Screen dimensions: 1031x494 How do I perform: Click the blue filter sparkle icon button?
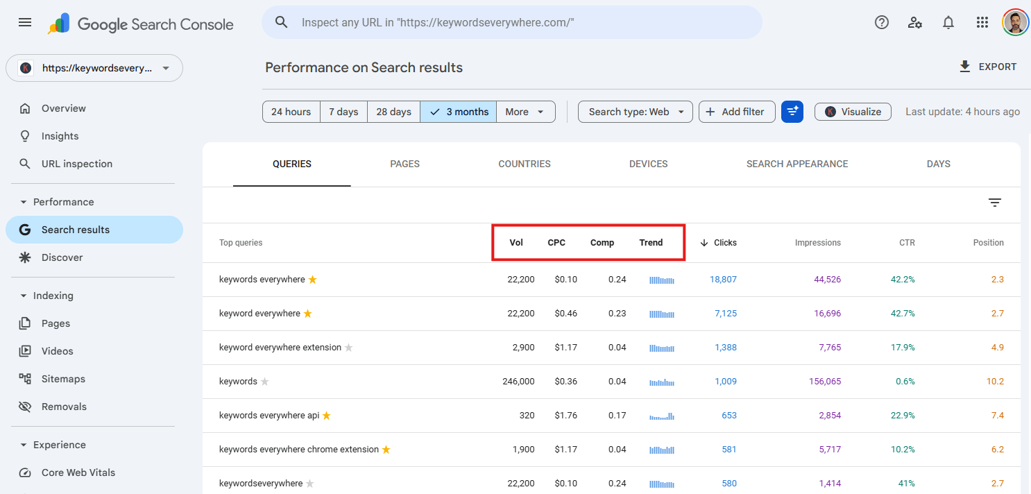(792, 112)
